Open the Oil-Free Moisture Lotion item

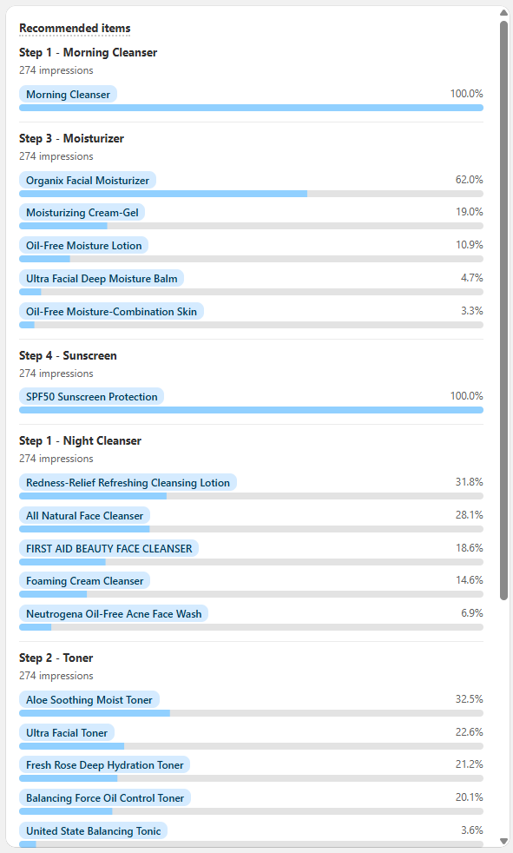[x=83, y=245]
